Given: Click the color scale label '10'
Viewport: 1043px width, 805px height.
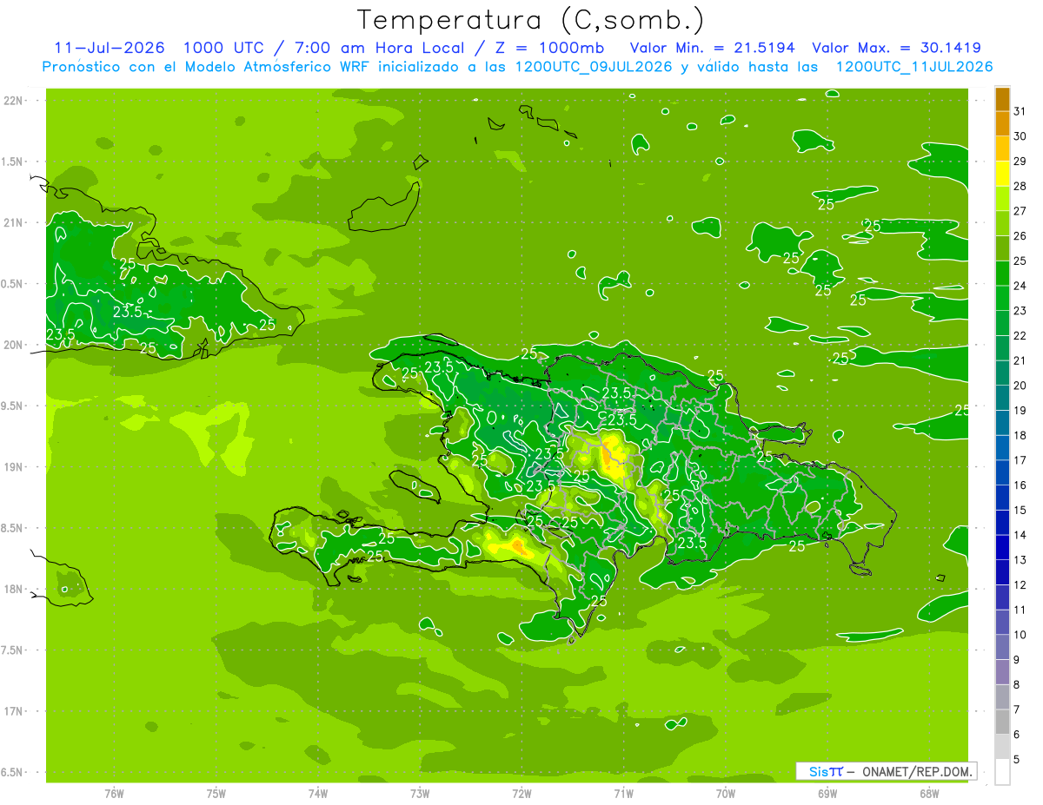Looking at the screenshot, I should [x=1020, y=635].
